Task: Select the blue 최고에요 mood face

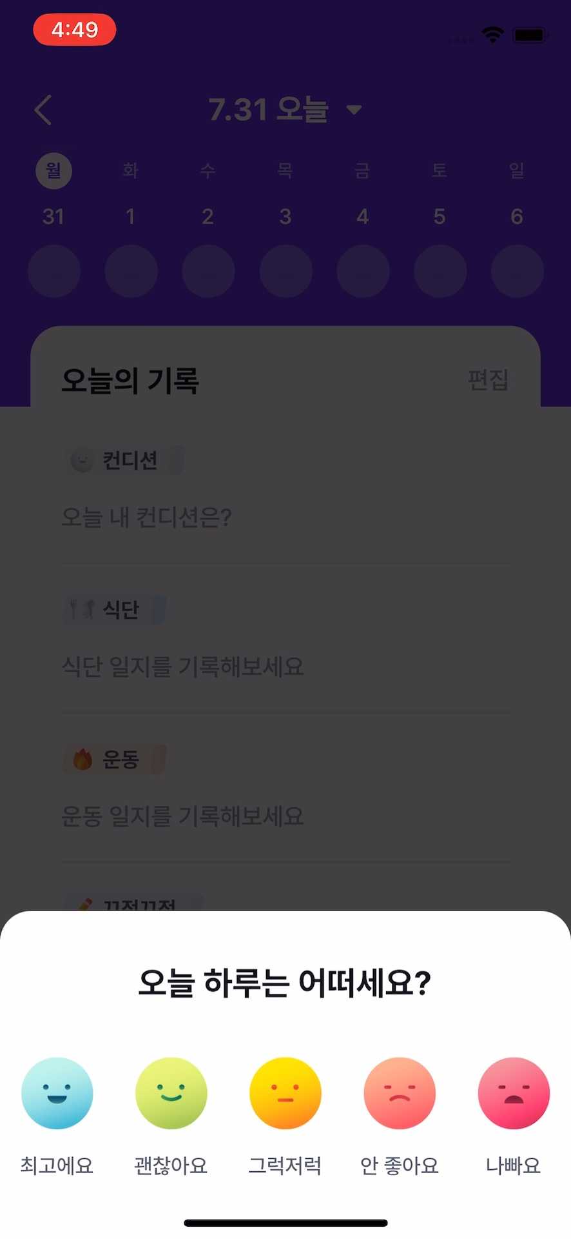Action: (57, 1093)
